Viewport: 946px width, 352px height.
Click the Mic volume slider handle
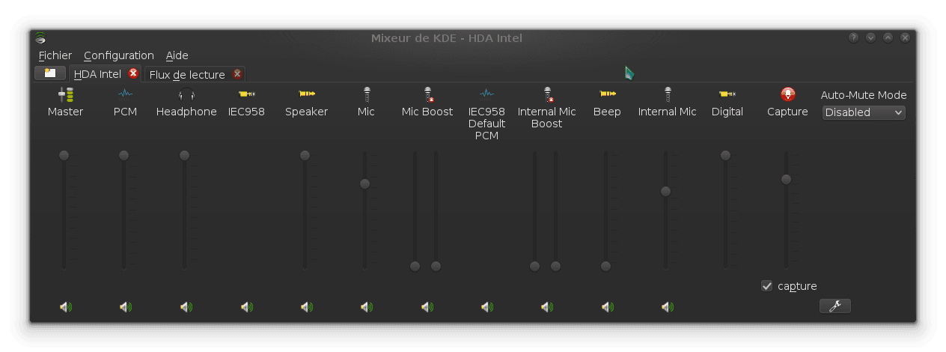365,184
